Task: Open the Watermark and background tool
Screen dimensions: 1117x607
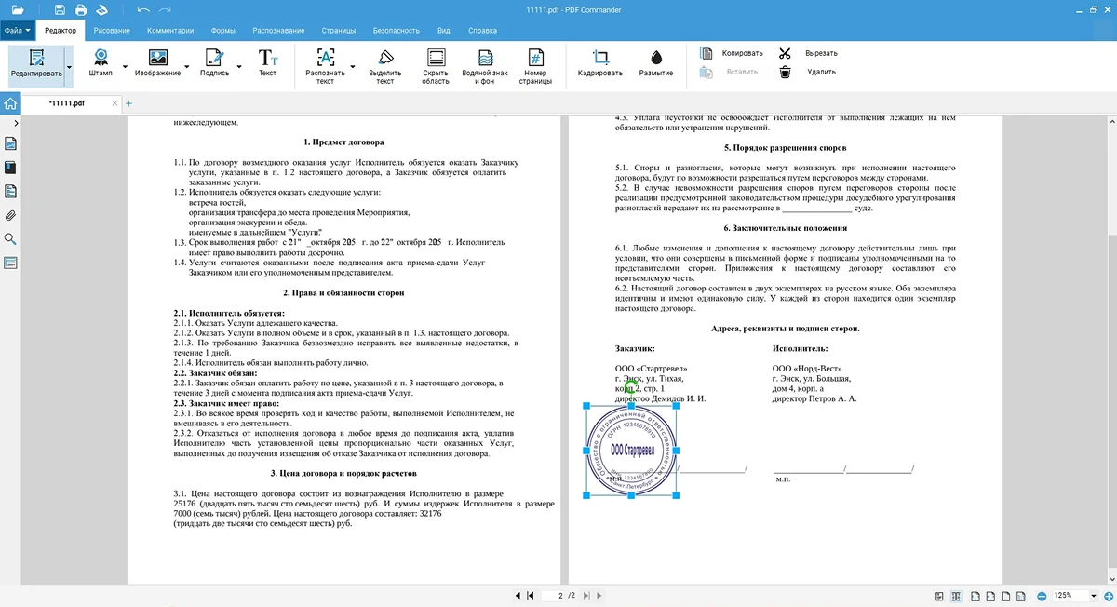Action: coord(485,65)
